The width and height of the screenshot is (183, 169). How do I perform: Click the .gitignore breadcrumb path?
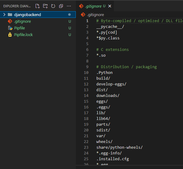(x=95, y=15)
